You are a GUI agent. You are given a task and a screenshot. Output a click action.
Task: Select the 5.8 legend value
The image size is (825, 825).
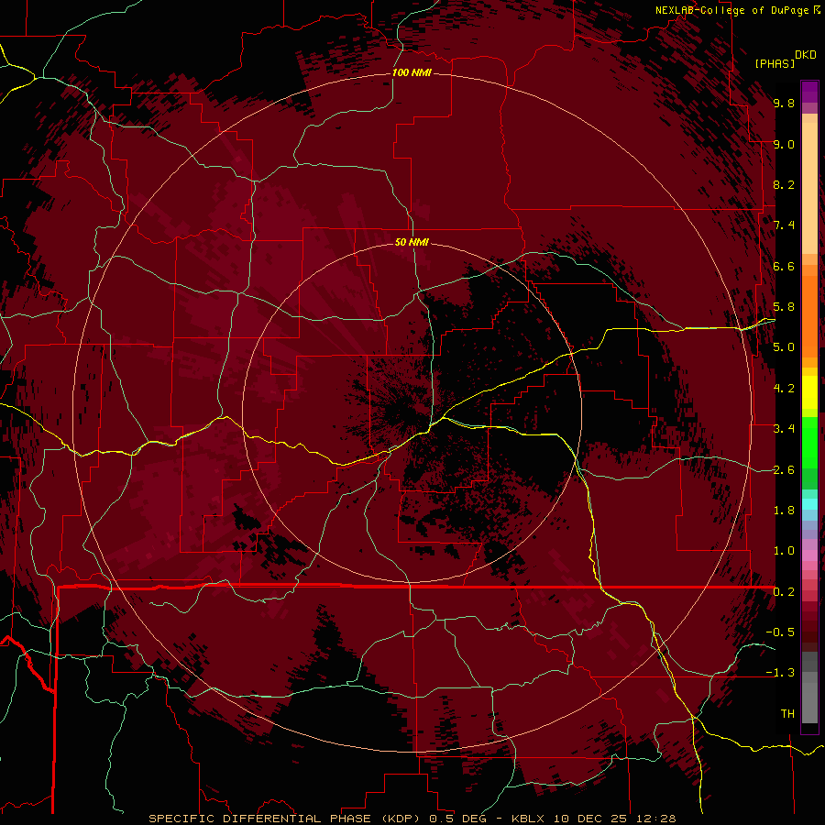click(784, 307)
